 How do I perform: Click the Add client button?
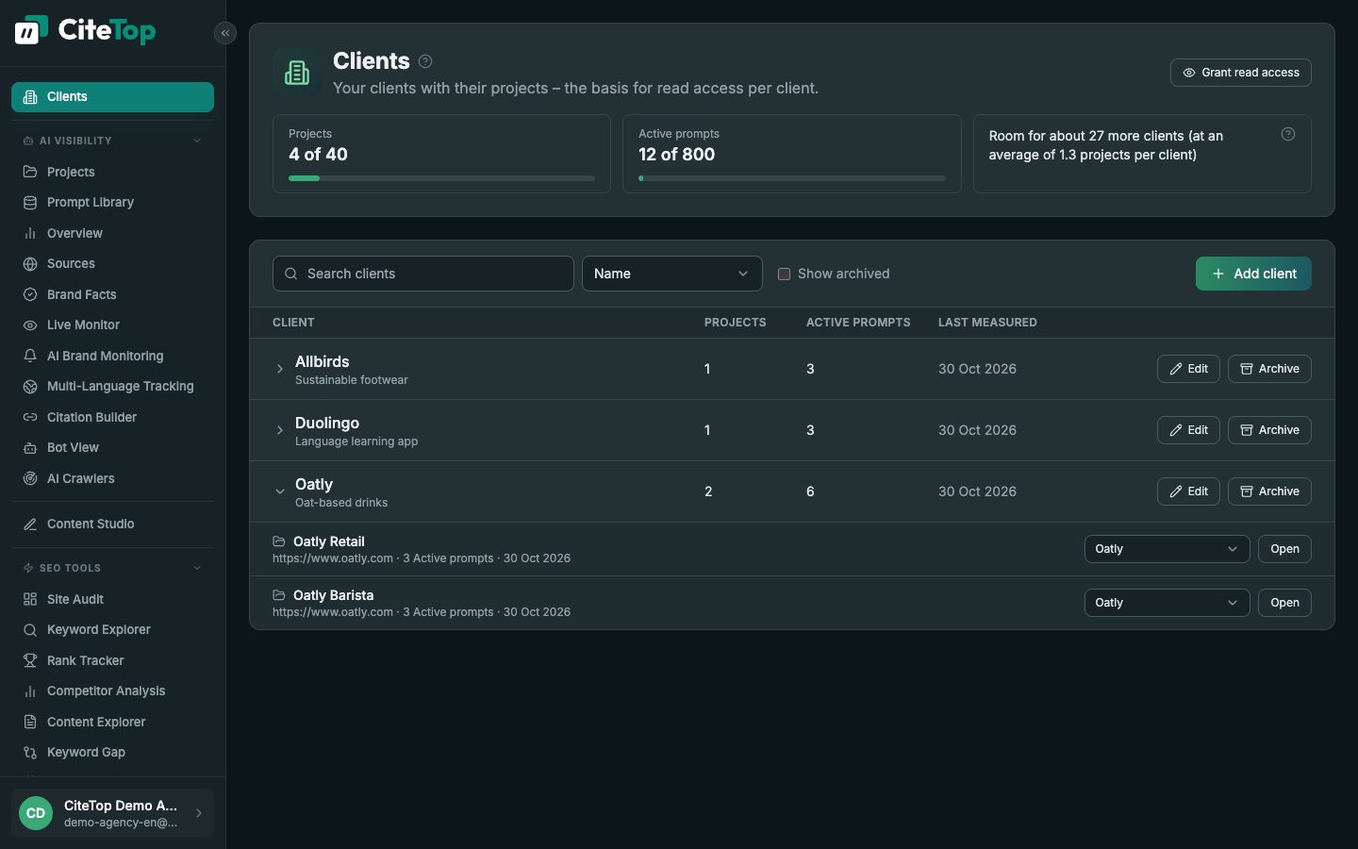click(x=1253, y=274)
